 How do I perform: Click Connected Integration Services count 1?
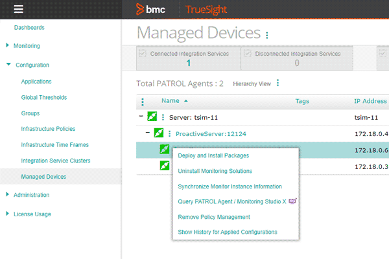[x=189, y=63]
